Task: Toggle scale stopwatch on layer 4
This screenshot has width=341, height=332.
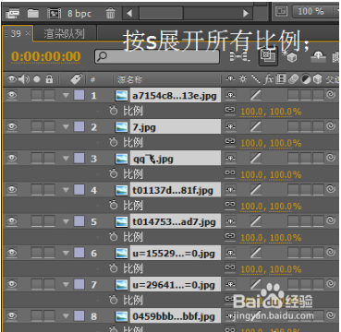Action: pyautogui.click(x=114, y=206)
